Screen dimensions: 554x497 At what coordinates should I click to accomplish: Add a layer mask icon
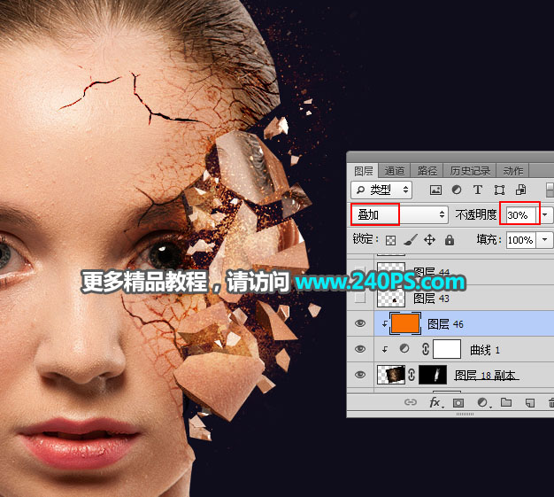point(458,402)
